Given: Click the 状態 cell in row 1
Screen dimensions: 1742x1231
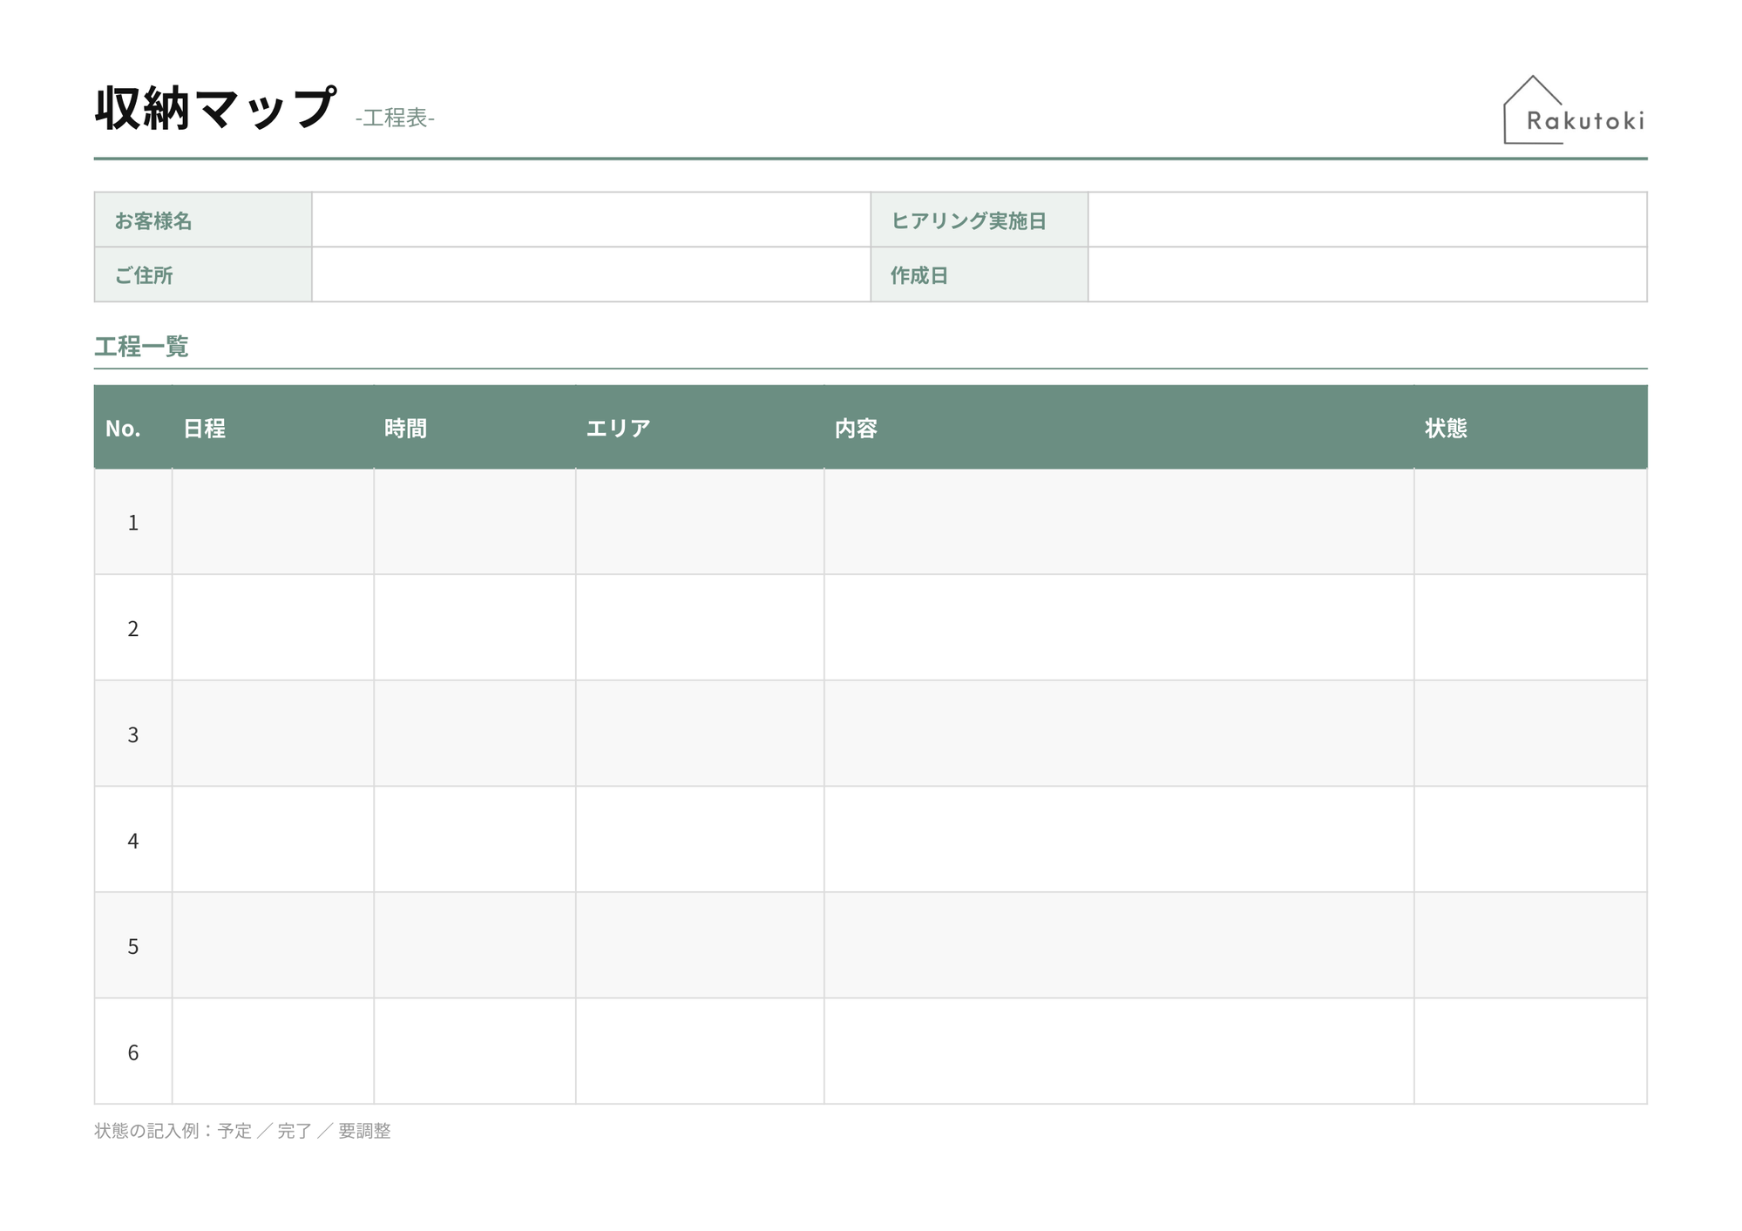Looking at the screenshot, I should coord(1530,522).
